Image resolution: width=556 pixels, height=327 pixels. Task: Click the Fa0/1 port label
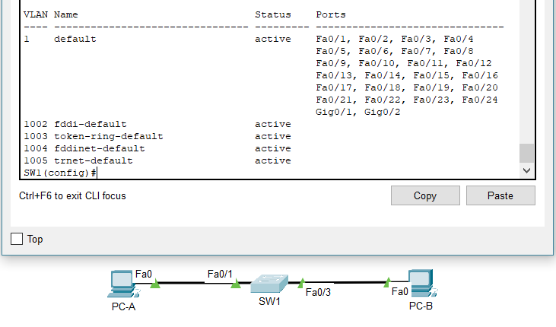pos(220,273)
